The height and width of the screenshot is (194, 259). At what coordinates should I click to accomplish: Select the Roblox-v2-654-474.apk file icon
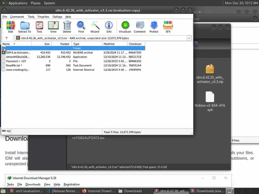[210, 97]
